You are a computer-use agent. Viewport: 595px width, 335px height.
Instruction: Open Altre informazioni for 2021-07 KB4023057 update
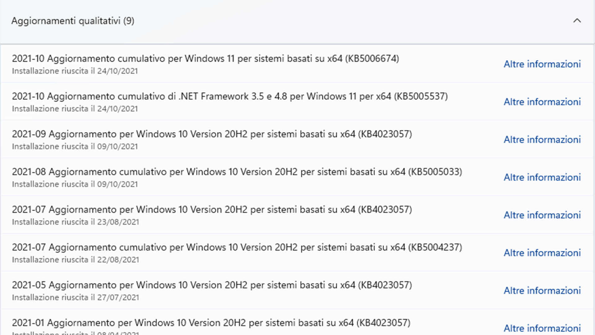coord(542,215)
